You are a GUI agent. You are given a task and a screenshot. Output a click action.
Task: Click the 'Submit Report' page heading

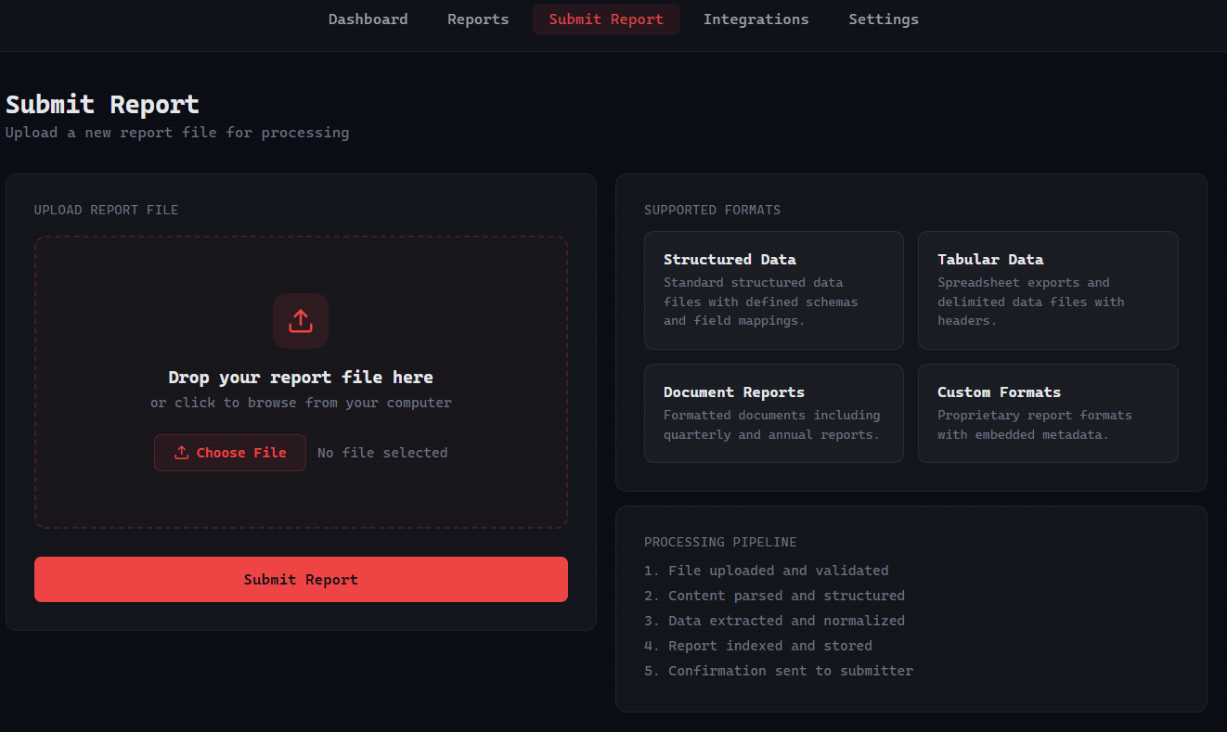tap(102, 104)
